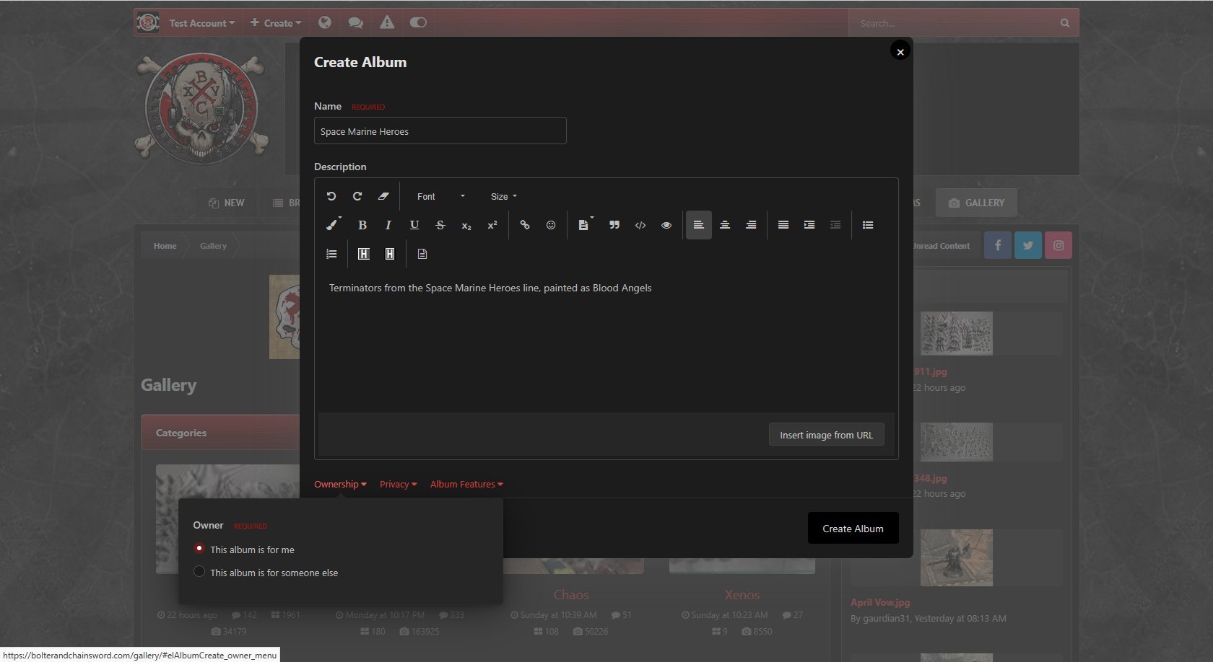Undo the last editor change
Screen dimensions: 1213x662
click(x=331, y=196)
